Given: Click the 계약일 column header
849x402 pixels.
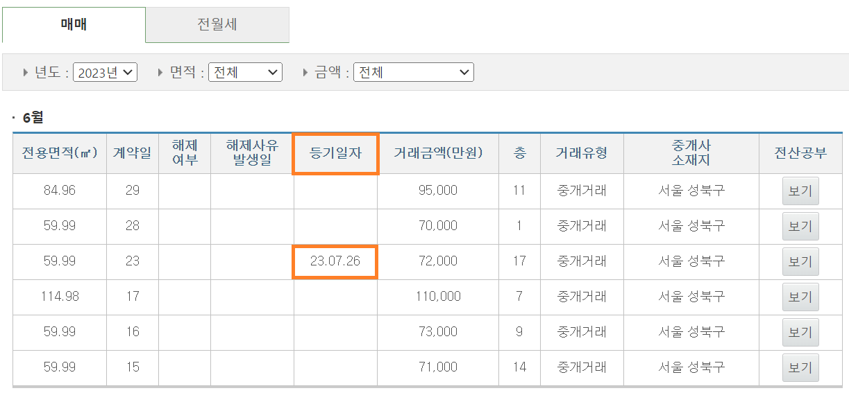Looking at the screenshot, I should (x=132, y=153).
